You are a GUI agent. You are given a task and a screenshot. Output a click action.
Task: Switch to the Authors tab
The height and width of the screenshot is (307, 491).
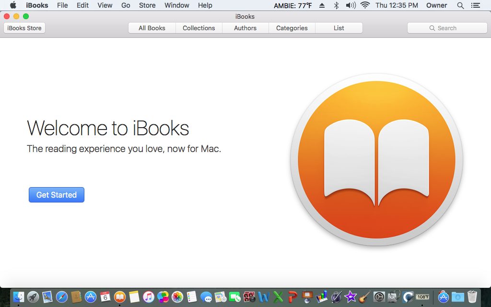(245, 28)
